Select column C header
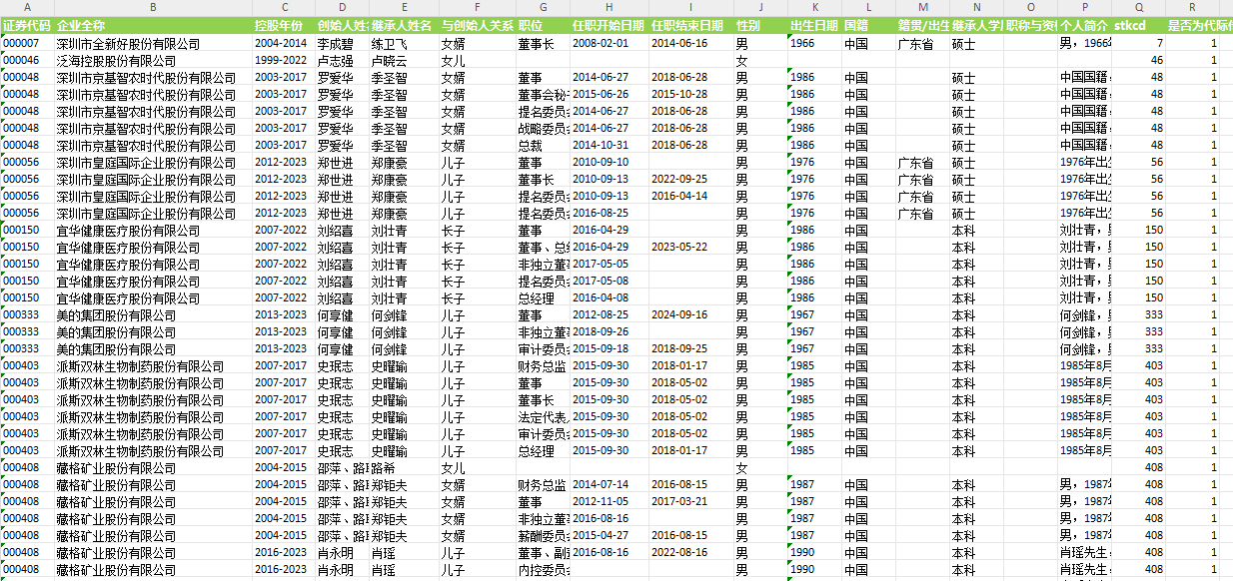Screen dimensions: 1233x581 click(x=284, y=7)
